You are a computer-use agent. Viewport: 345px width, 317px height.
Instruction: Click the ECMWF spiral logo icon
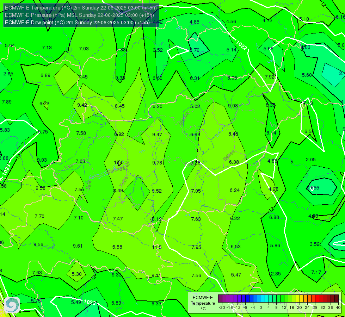(12, 305)
